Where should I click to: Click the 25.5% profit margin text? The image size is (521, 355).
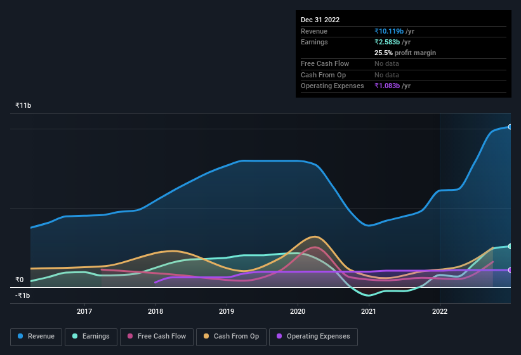tap(405, 53)
